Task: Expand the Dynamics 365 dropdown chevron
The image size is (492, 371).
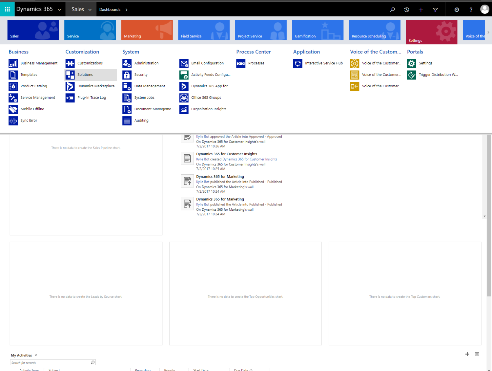Action: click(x=59, y=10)
